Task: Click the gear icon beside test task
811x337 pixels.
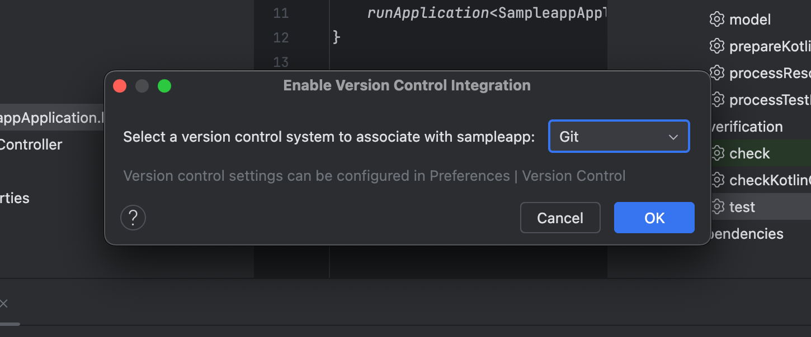Action: [716, 207]
